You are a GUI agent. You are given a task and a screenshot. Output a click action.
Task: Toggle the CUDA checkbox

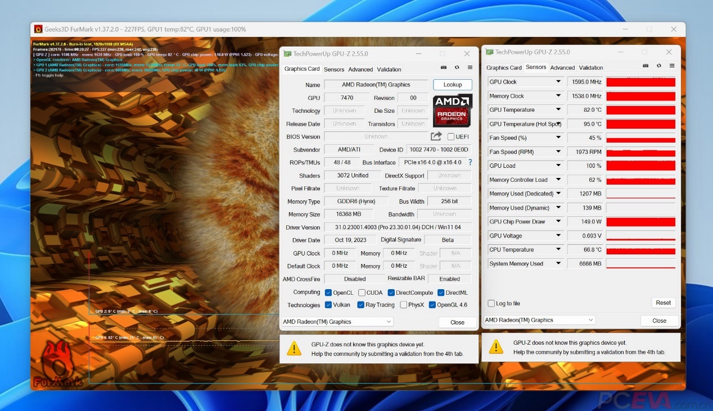[x=362, y=293]
